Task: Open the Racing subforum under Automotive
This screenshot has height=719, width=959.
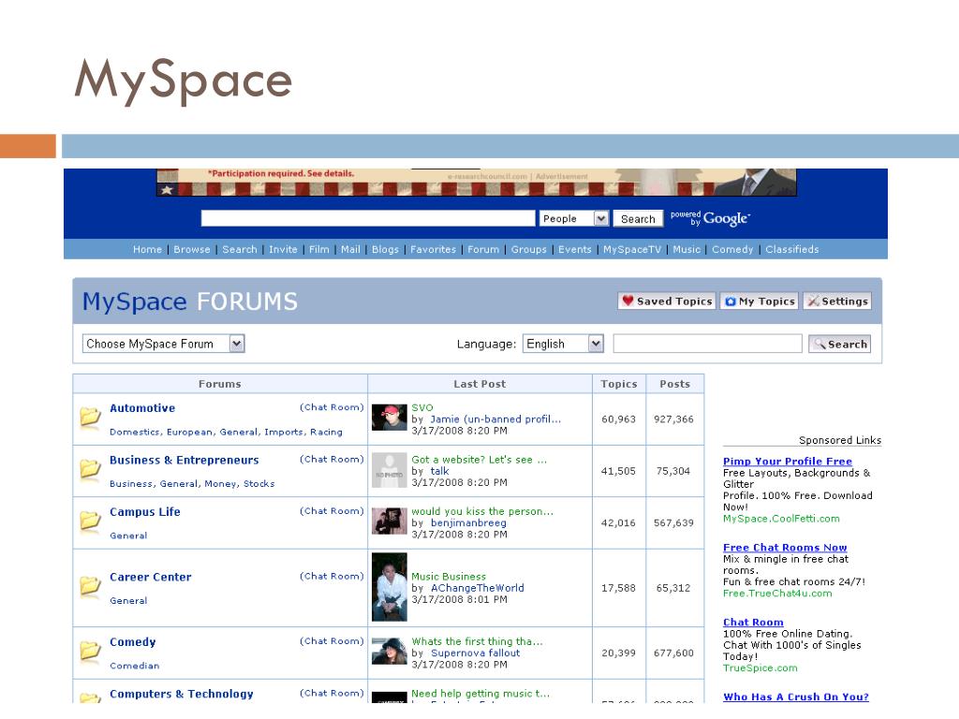Action: pyautogui.click(x=326, y=432)
